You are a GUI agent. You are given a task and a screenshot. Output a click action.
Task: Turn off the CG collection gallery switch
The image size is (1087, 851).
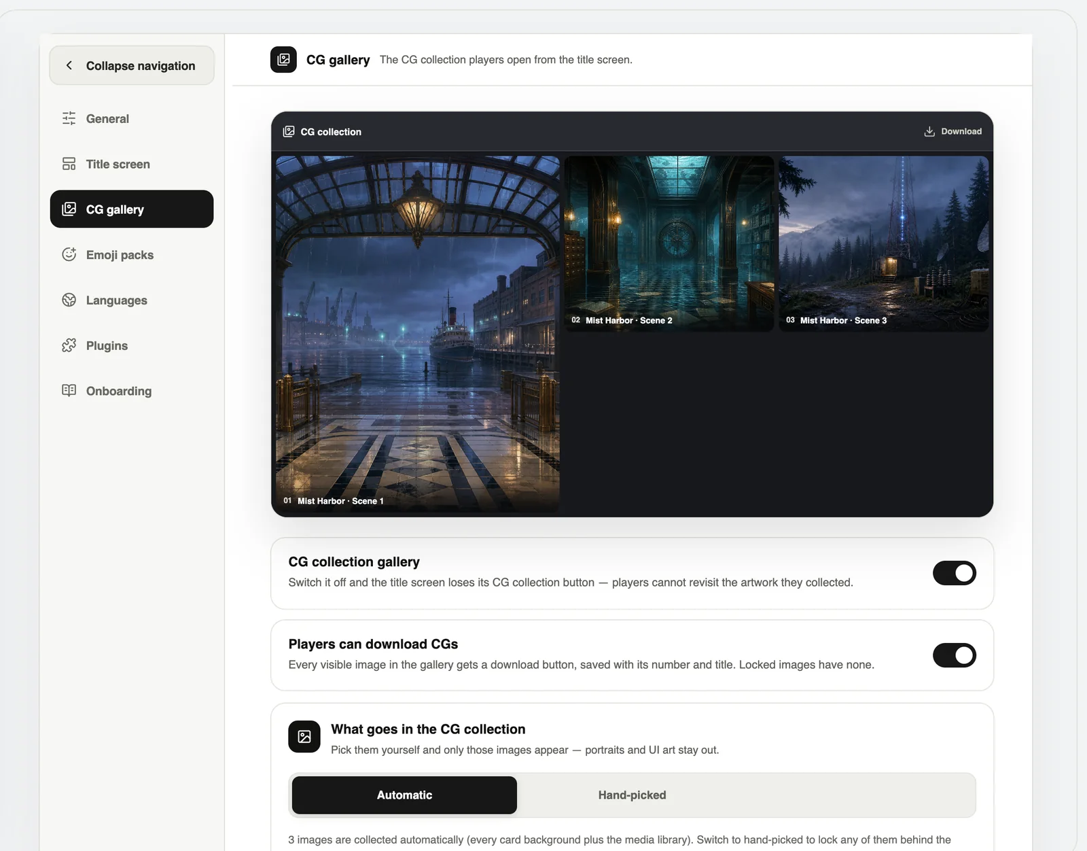point(955,573)
